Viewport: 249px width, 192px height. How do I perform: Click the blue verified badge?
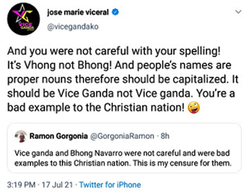(116, 13)
